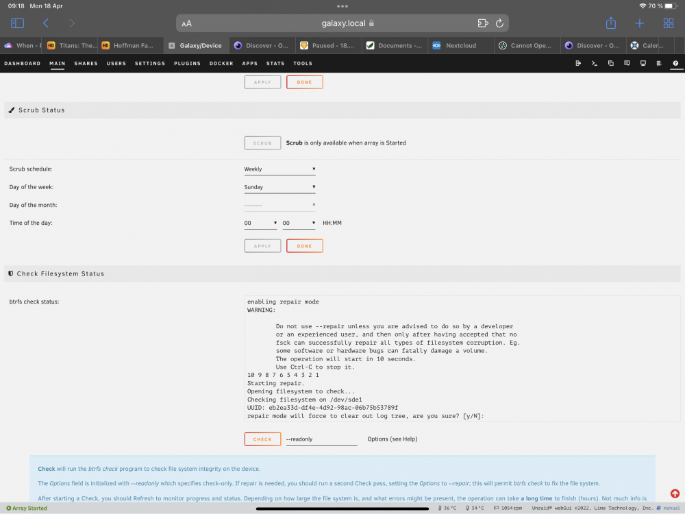
Task: Open the SHARES menu
Action: pyautogui.click(x=86, y=63)
